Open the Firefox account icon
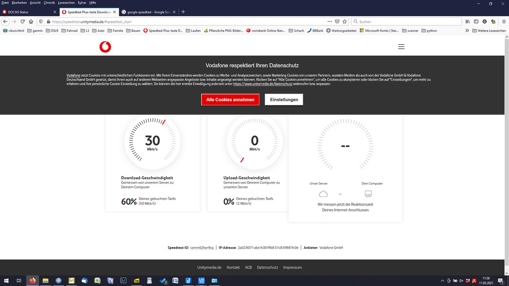 pos(485,22)
